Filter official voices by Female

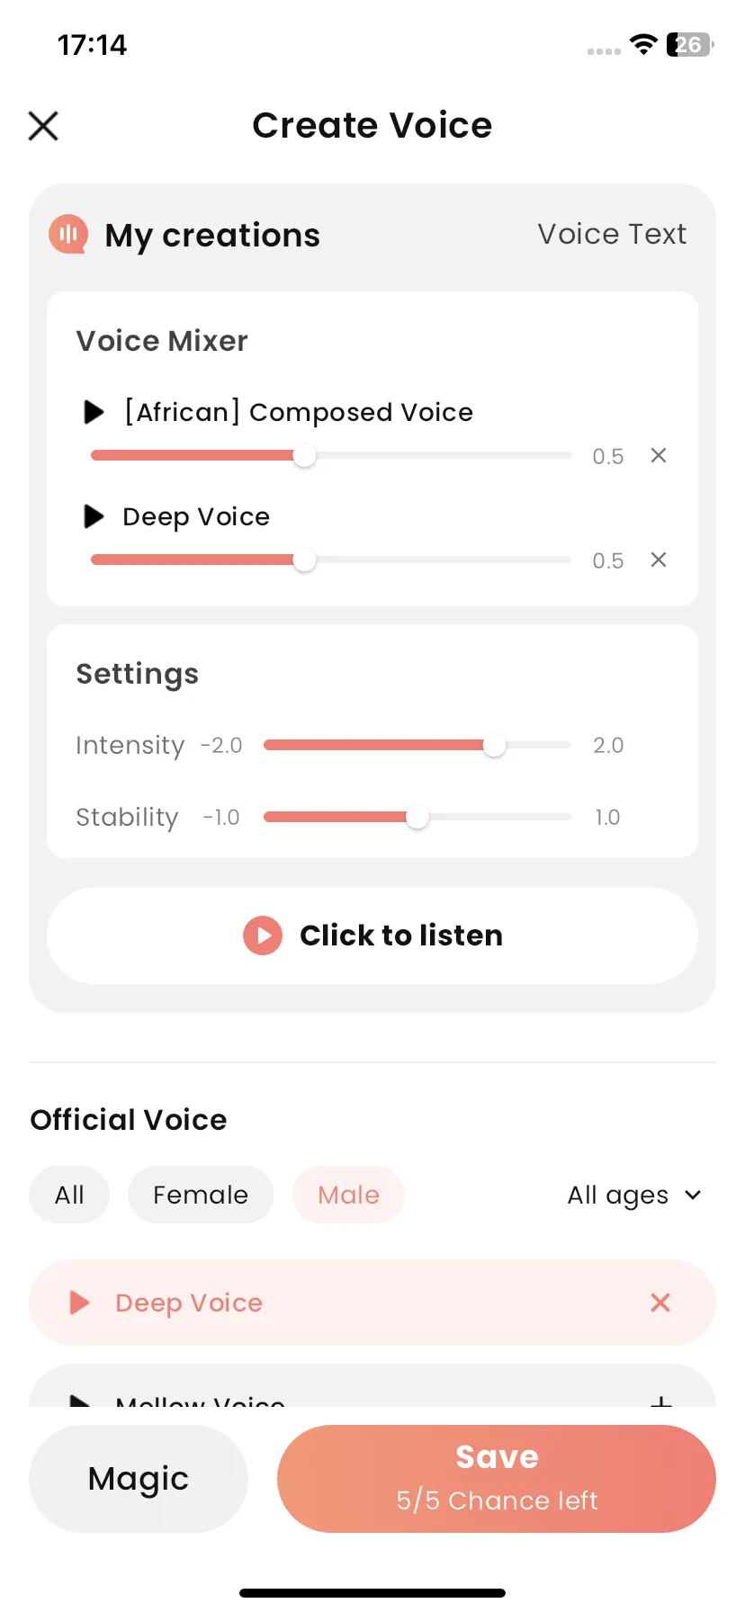201,1195
